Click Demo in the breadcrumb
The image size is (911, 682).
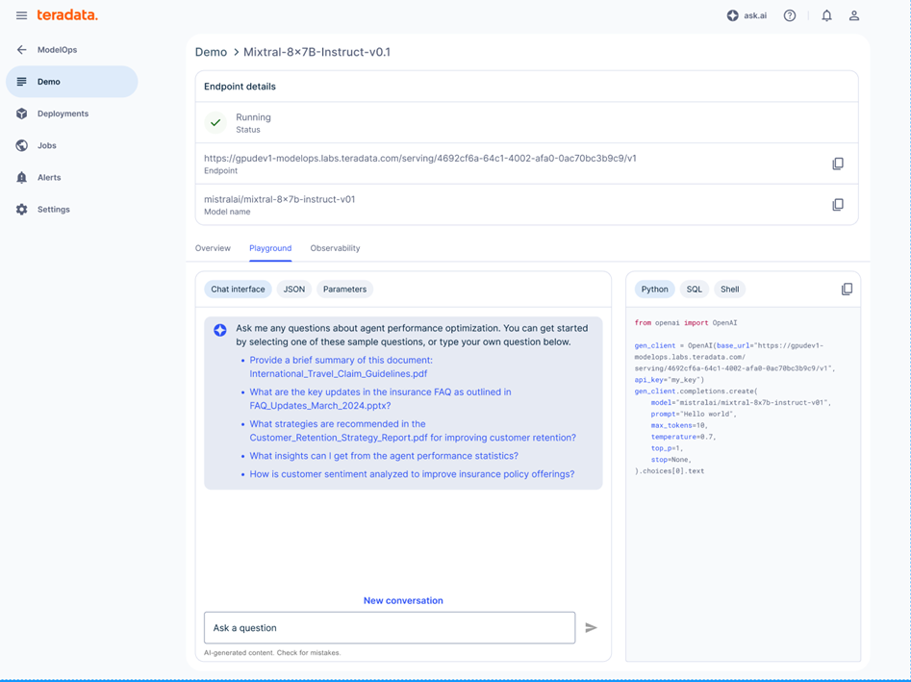tap(211, 52)
